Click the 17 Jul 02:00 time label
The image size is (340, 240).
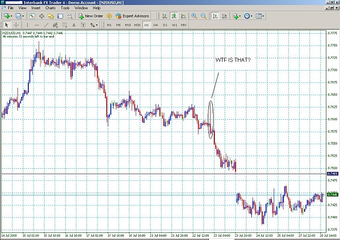click(x=94, y=236)
